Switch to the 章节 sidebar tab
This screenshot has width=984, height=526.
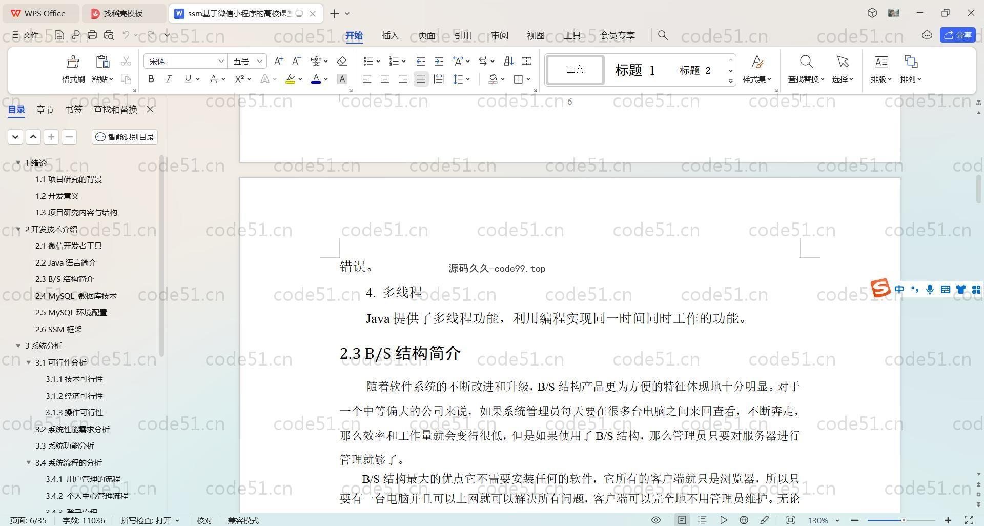[x=45, y=109]
